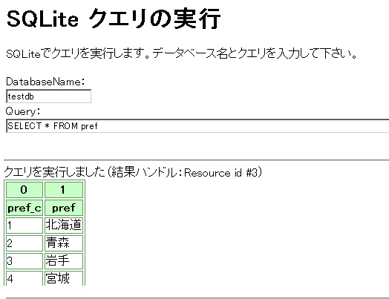Viewport: 389px width, 299px height.
Task: Click the Query input field with SELECT statement
Action: pos(197,126)
